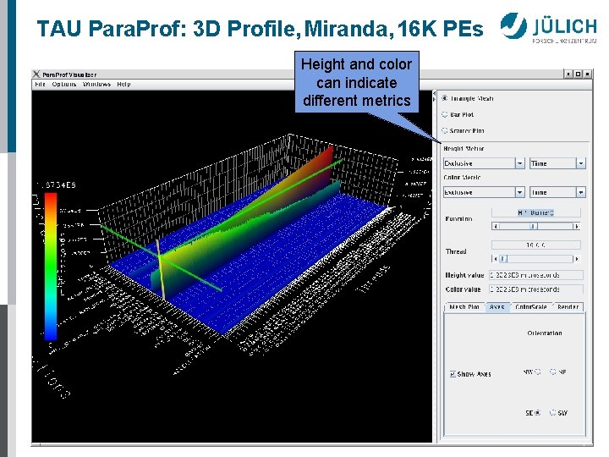609x457 pixels.
Task: Switch to the Mesh Plot tab
Action: (464, 307)
